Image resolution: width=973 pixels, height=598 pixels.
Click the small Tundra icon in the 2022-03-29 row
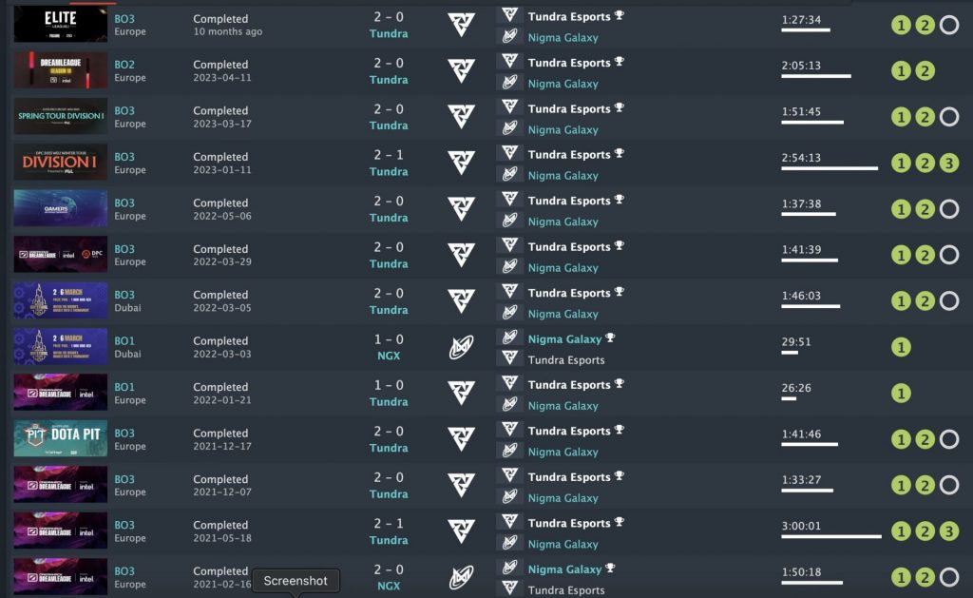coord(510,246)
